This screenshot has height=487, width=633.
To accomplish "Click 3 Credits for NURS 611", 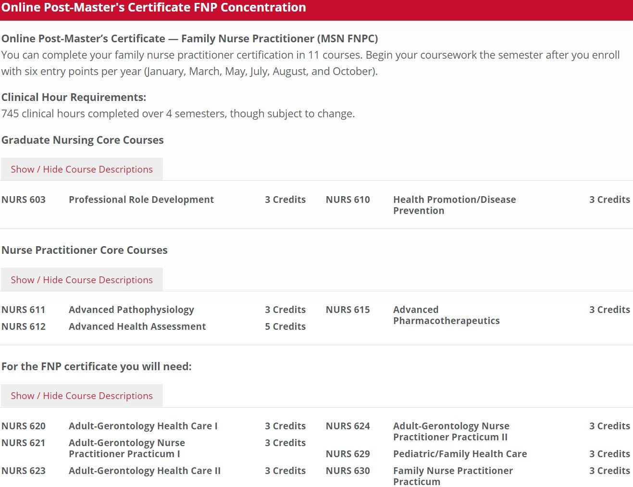I will [x=285, y=310].
